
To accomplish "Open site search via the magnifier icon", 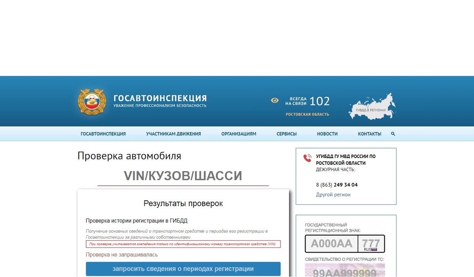I will [x=393, y=134].
